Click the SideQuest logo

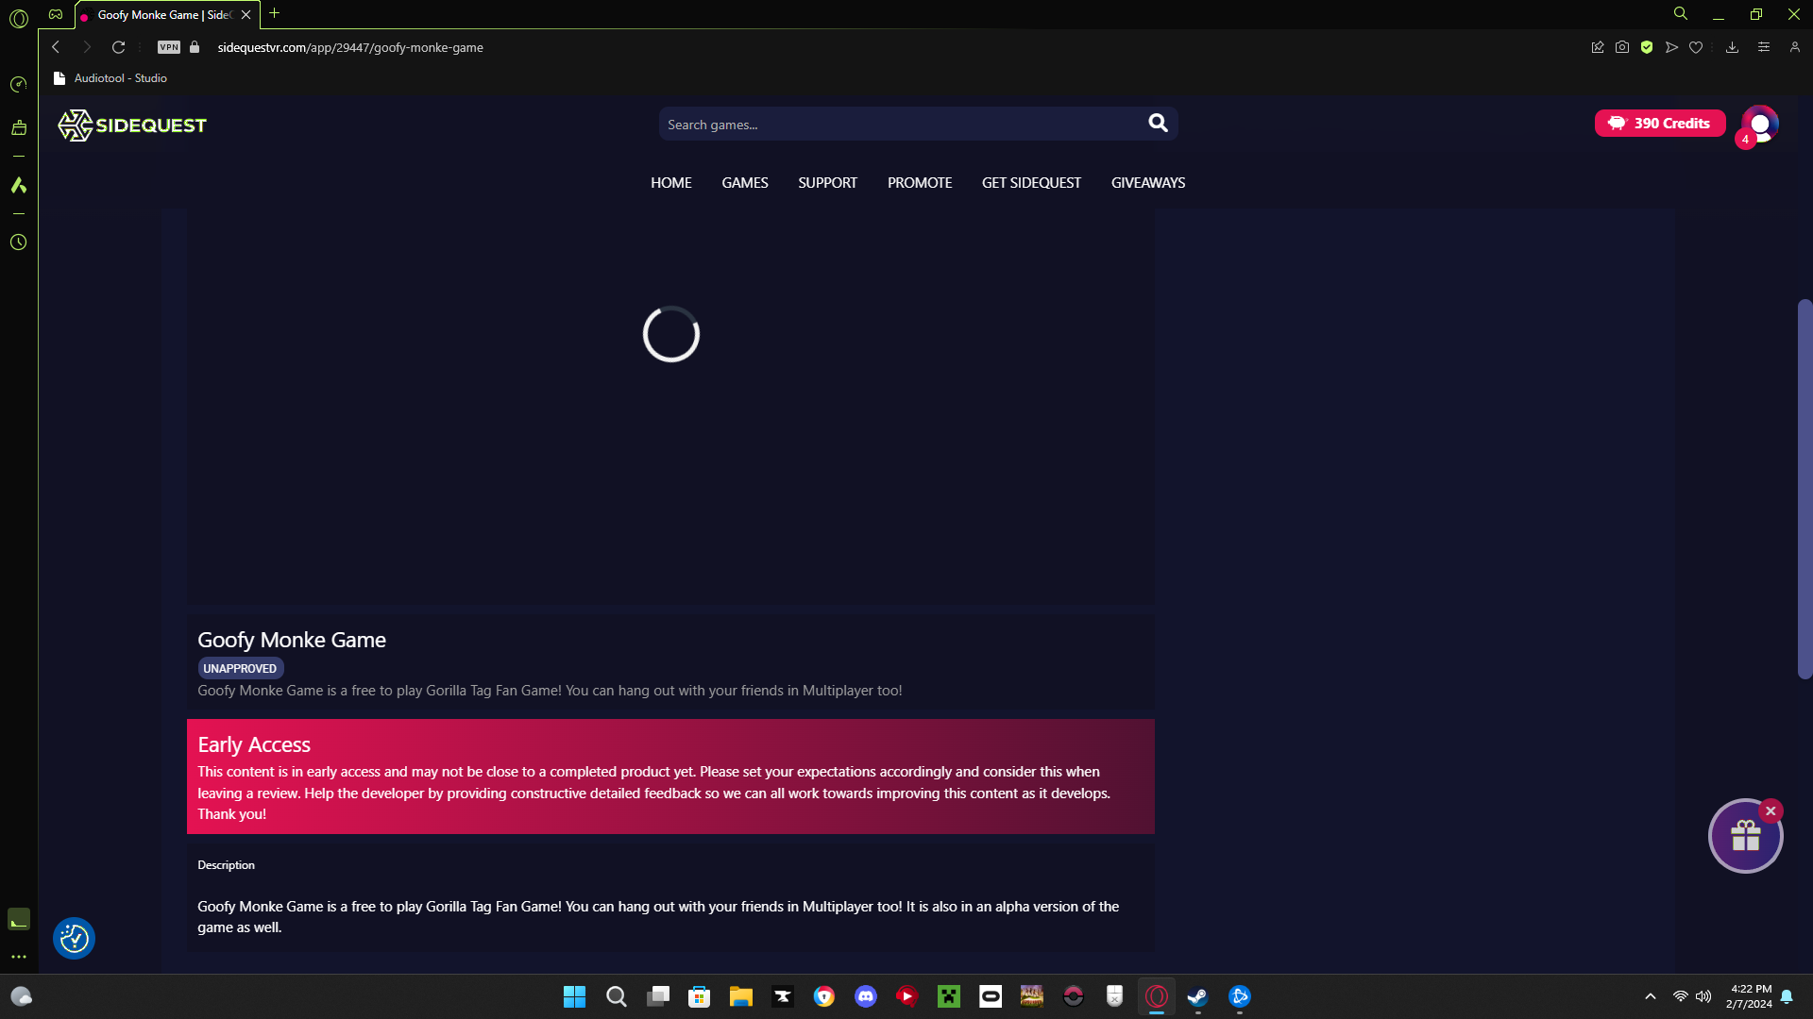(131, 125)
